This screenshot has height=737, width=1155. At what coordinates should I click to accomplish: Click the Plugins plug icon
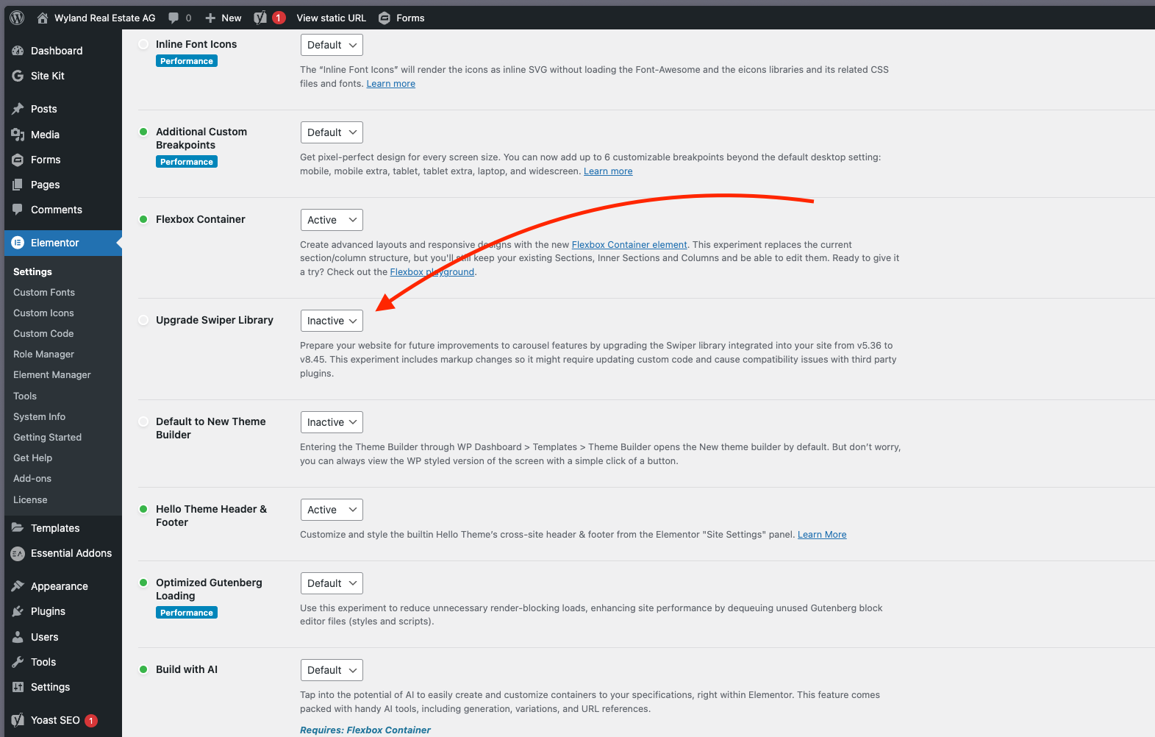click(18, 611)
